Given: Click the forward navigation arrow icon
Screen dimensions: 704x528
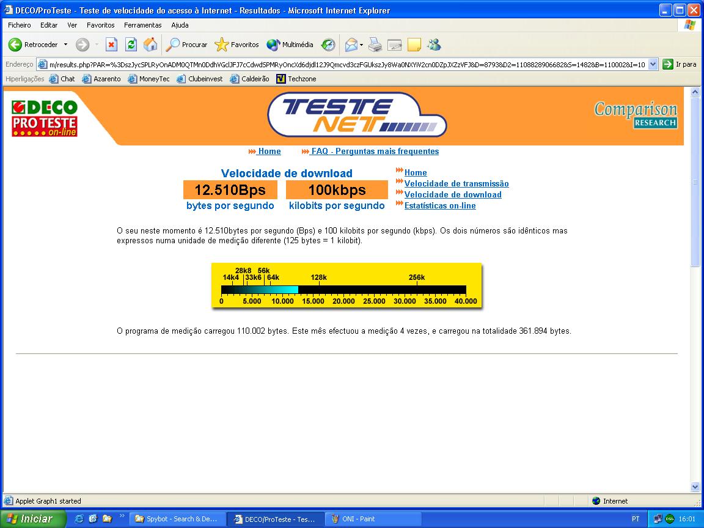Looking at the screenshot, I should click(x=82, y=45).
